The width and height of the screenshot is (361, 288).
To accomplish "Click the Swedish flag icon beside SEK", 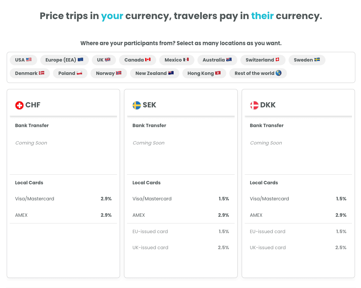I will click(137, 105).
